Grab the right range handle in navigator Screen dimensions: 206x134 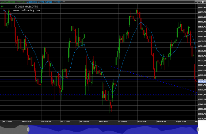coord(198,129)
